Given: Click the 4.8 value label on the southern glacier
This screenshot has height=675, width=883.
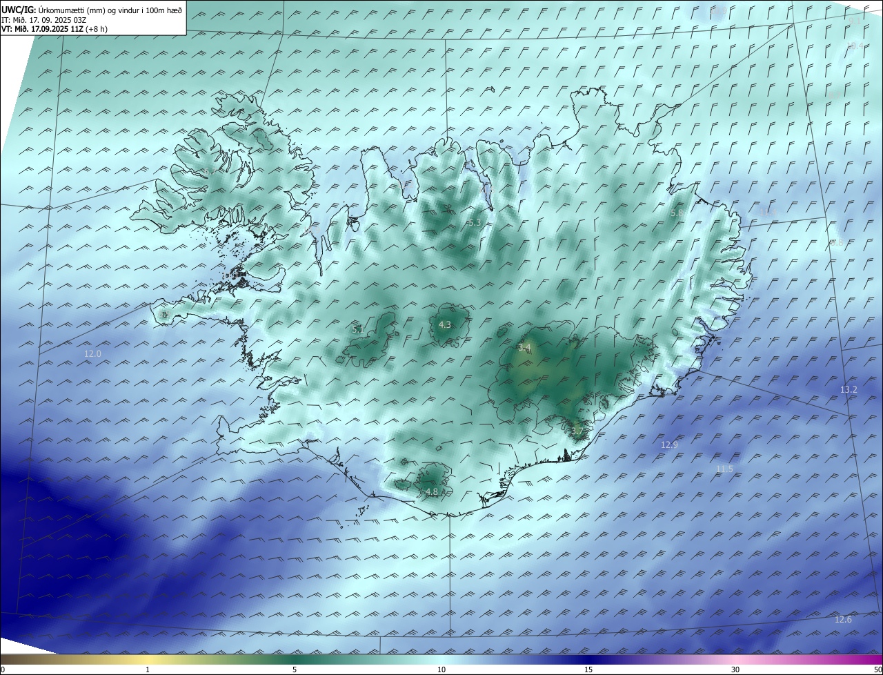Looking at the screenshot, I should [432, 492].
